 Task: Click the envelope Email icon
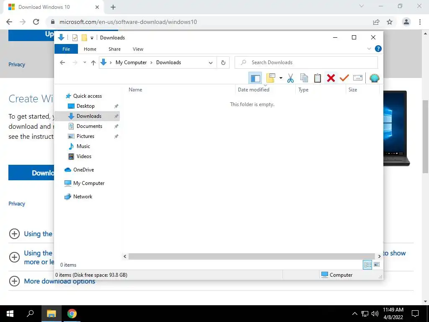[358, 78]
